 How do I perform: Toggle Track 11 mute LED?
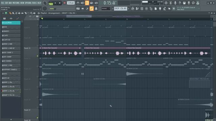pyautogui.click(x=37, y=56)
